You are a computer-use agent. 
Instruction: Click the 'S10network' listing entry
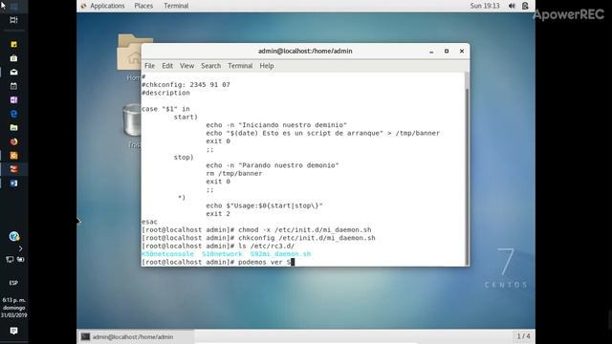(x=222, y=254)
